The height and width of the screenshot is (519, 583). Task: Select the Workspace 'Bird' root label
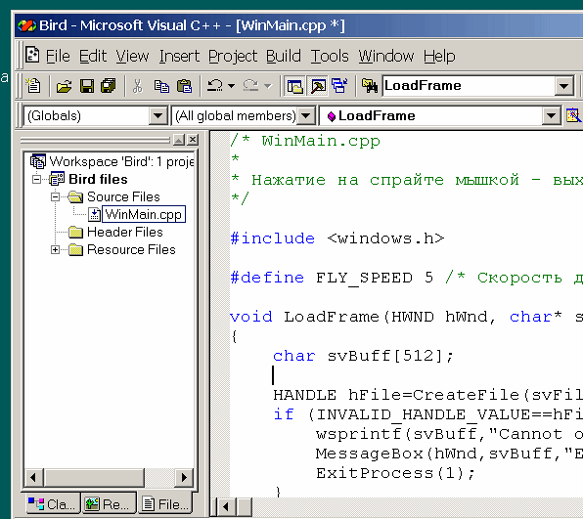coord(121,161)
